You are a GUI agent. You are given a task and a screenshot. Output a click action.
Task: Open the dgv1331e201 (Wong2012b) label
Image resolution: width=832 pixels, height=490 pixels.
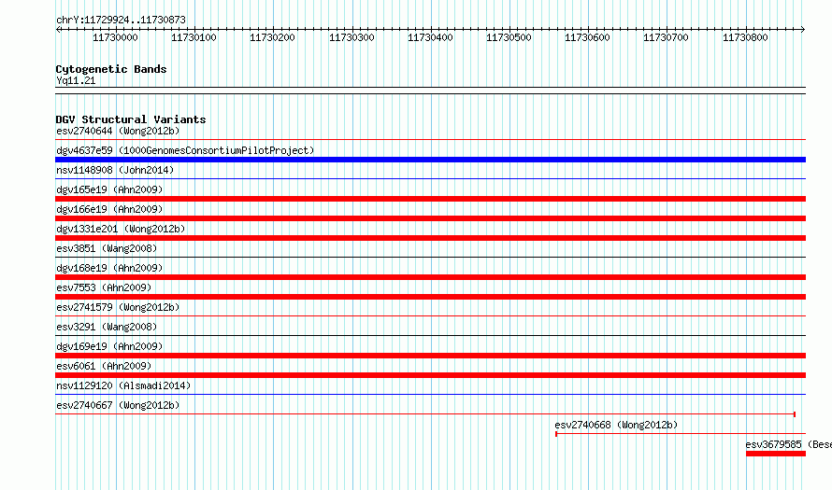point(121,229)
